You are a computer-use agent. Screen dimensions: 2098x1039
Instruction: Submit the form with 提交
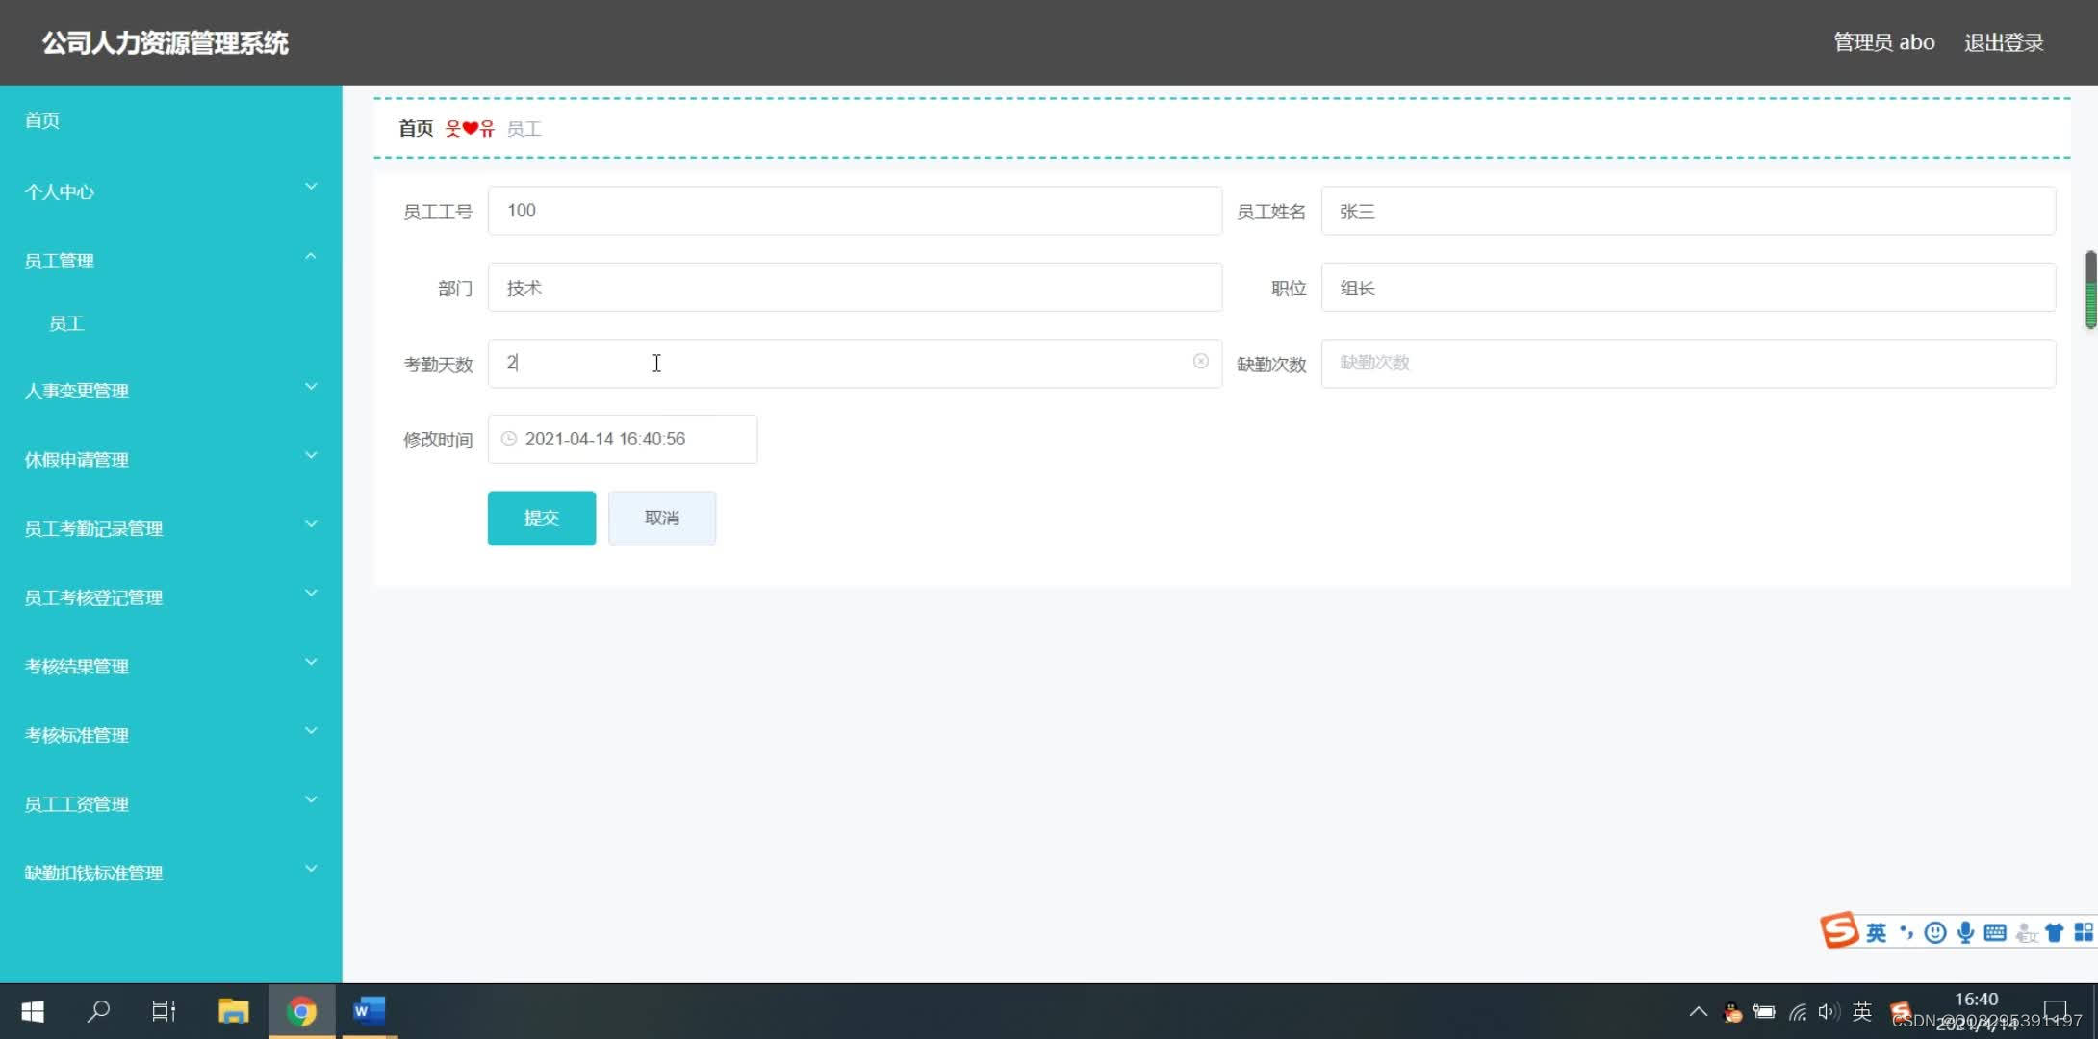[x=542, y=518]
